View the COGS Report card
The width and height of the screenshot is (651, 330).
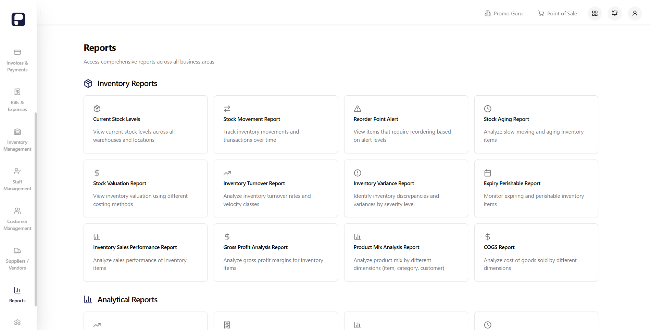pyautogui.click(x=536, y=252)
